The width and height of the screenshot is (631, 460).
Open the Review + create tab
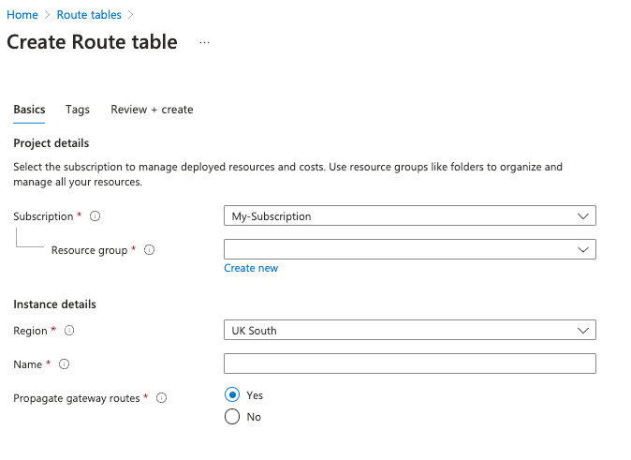pyautogui.click(x=152, y=110)
